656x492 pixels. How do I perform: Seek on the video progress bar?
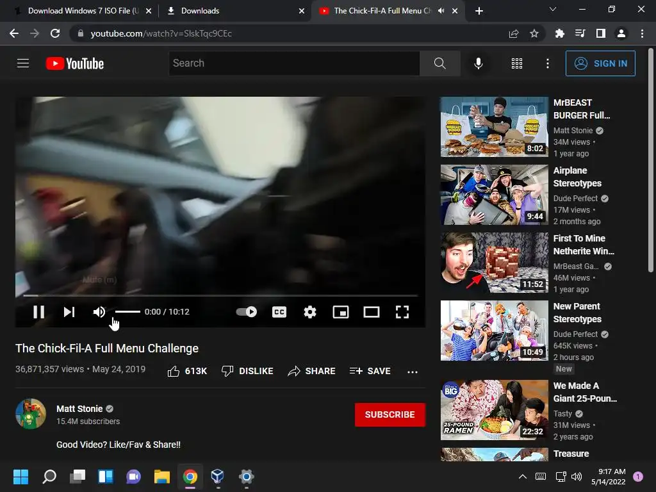(220, 295)
